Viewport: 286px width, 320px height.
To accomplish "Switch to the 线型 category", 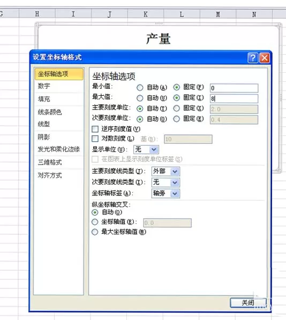I will (x=59, y=124).
